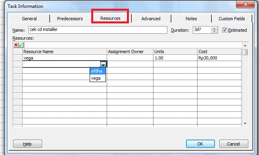Click the entry bar beside the checkmark icon
Image resolution: width=259 pixels, height=155 pixels.
[x=133, y=45]
